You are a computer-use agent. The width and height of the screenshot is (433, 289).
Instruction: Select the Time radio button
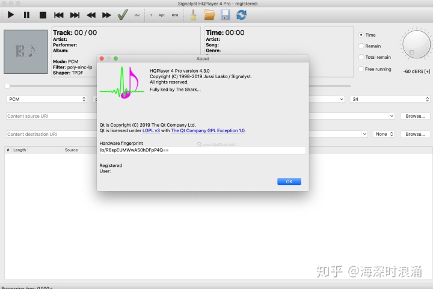click(x=361, y=35)
